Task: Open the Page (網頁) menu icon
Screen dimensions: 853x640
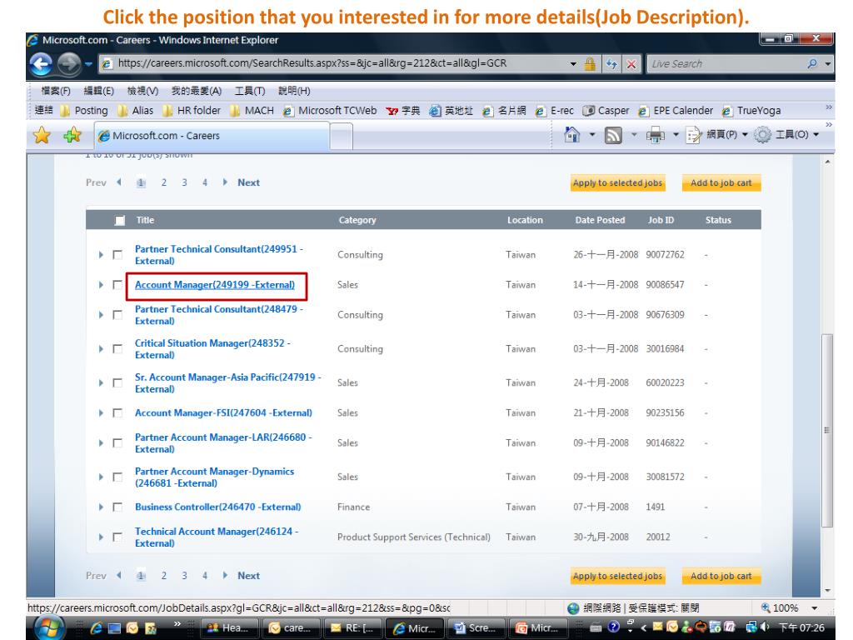Action: click(694, 134)
